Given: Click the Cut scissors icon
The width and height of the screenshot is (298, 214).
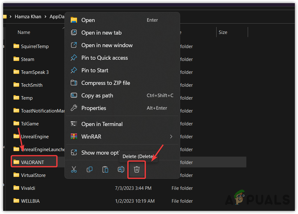Looking at the screenshot, I should (74, 170).
